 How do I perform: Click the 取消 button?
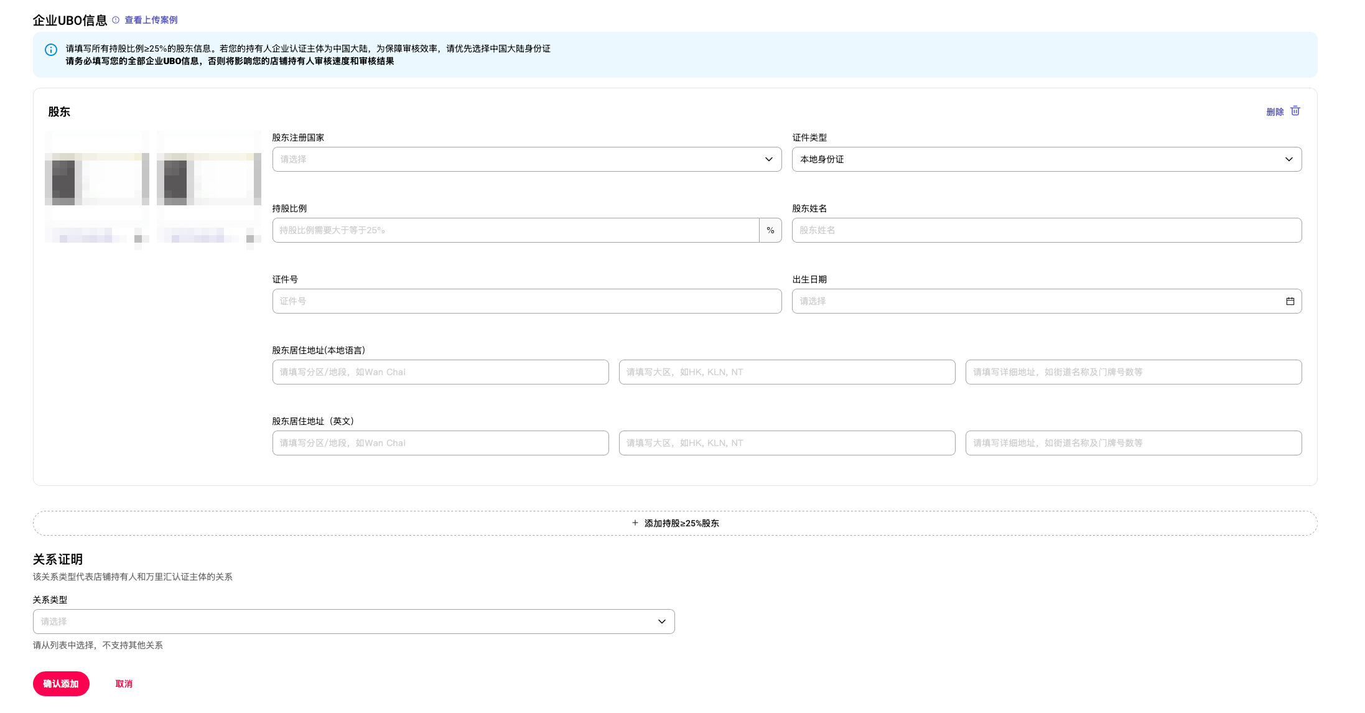pyautogui.click(x=124, y=684)
